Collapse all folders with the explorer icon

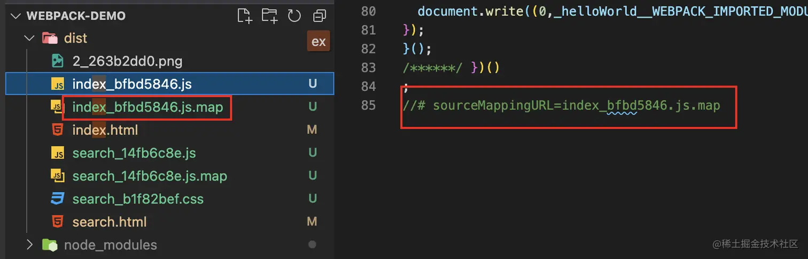pyautogui.click(x=320, y=16)
